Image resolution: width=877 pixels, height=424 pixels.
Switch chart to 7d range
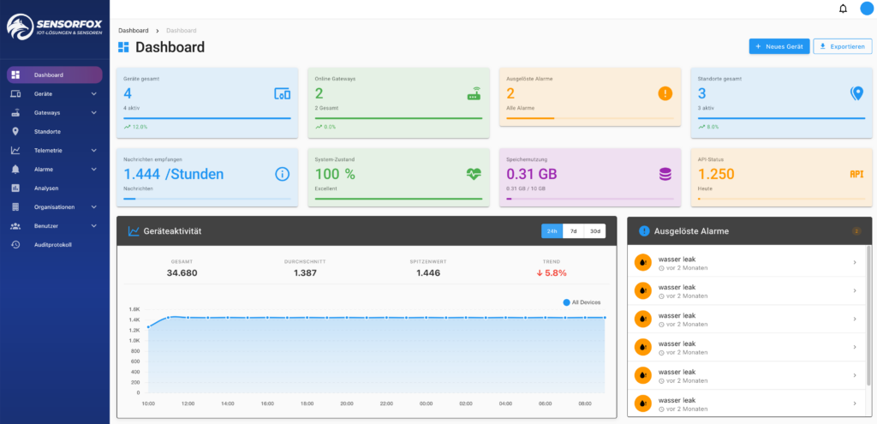(574, 231)
